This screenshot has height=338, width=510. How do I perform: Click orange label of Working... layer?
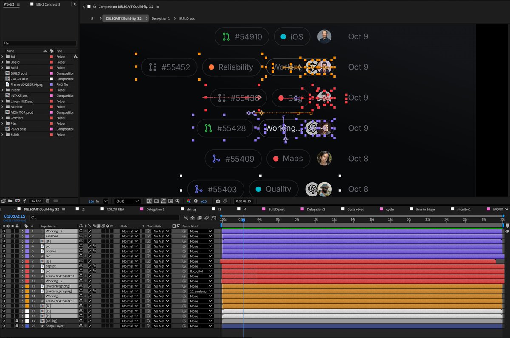(x=27, y=296)
